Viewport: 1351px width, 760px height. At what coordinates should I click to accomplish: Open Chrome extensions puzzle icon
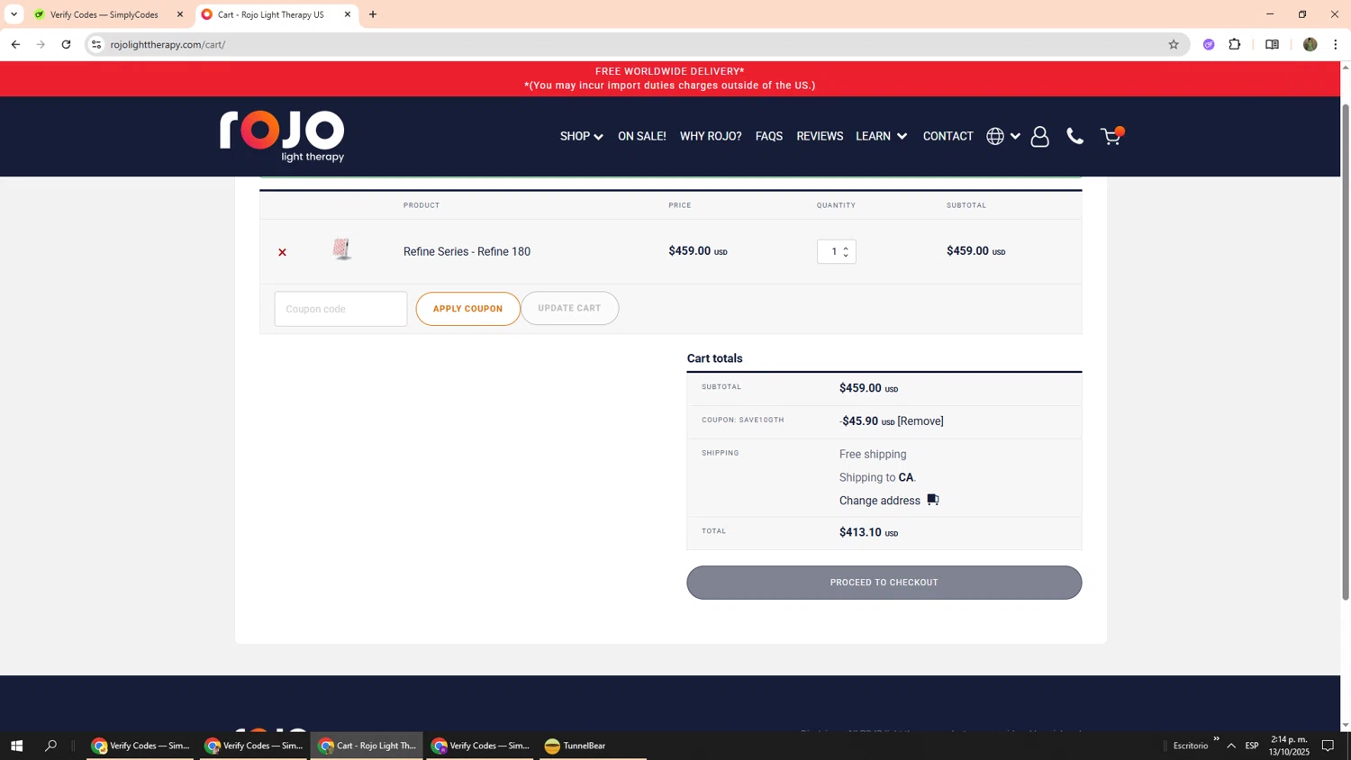[x=1235, y=44]
